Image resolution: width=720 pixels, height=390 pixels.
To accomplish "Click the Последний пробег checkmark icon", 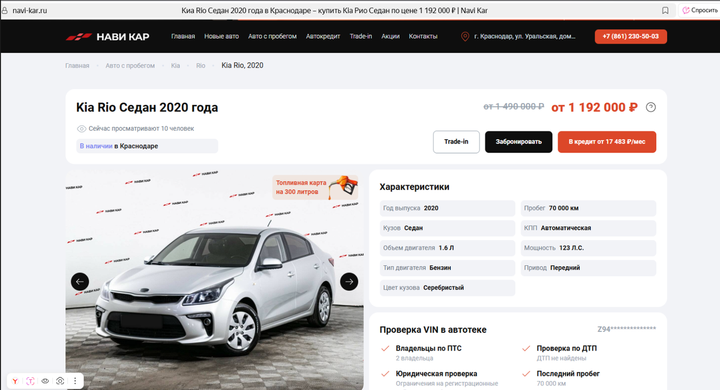I will (526, 374).
